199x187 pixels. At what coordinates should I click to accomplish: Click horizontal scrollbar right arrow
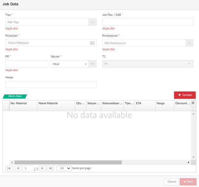click(189, 163)
